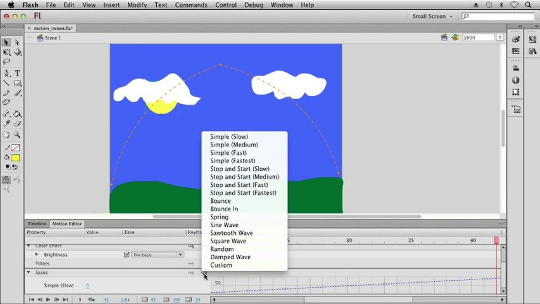This screenshot has width=540, height=304.
Task: Select the Rectangle tool
Action: click(17, 83)
